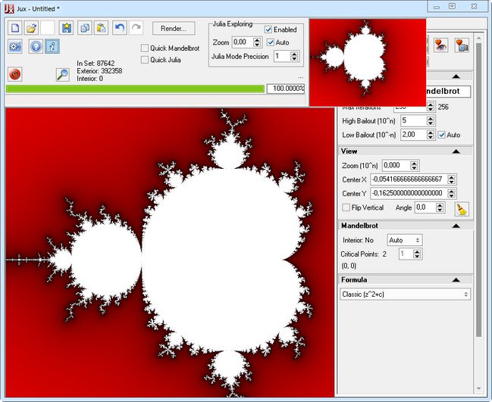This screenshot has height=402, width=492.
Task: Click the Center Y spinner arrows
Action: pyautogui.click(x=451, y=193)
